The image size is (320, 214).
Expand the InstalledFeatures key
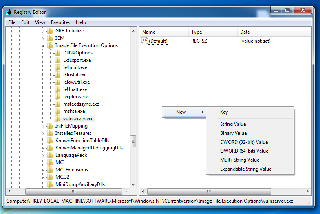point(43,134)
